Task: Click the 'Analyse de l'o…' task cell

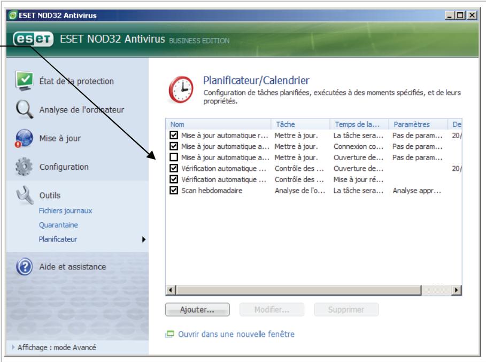Action: tap(300, 190)
